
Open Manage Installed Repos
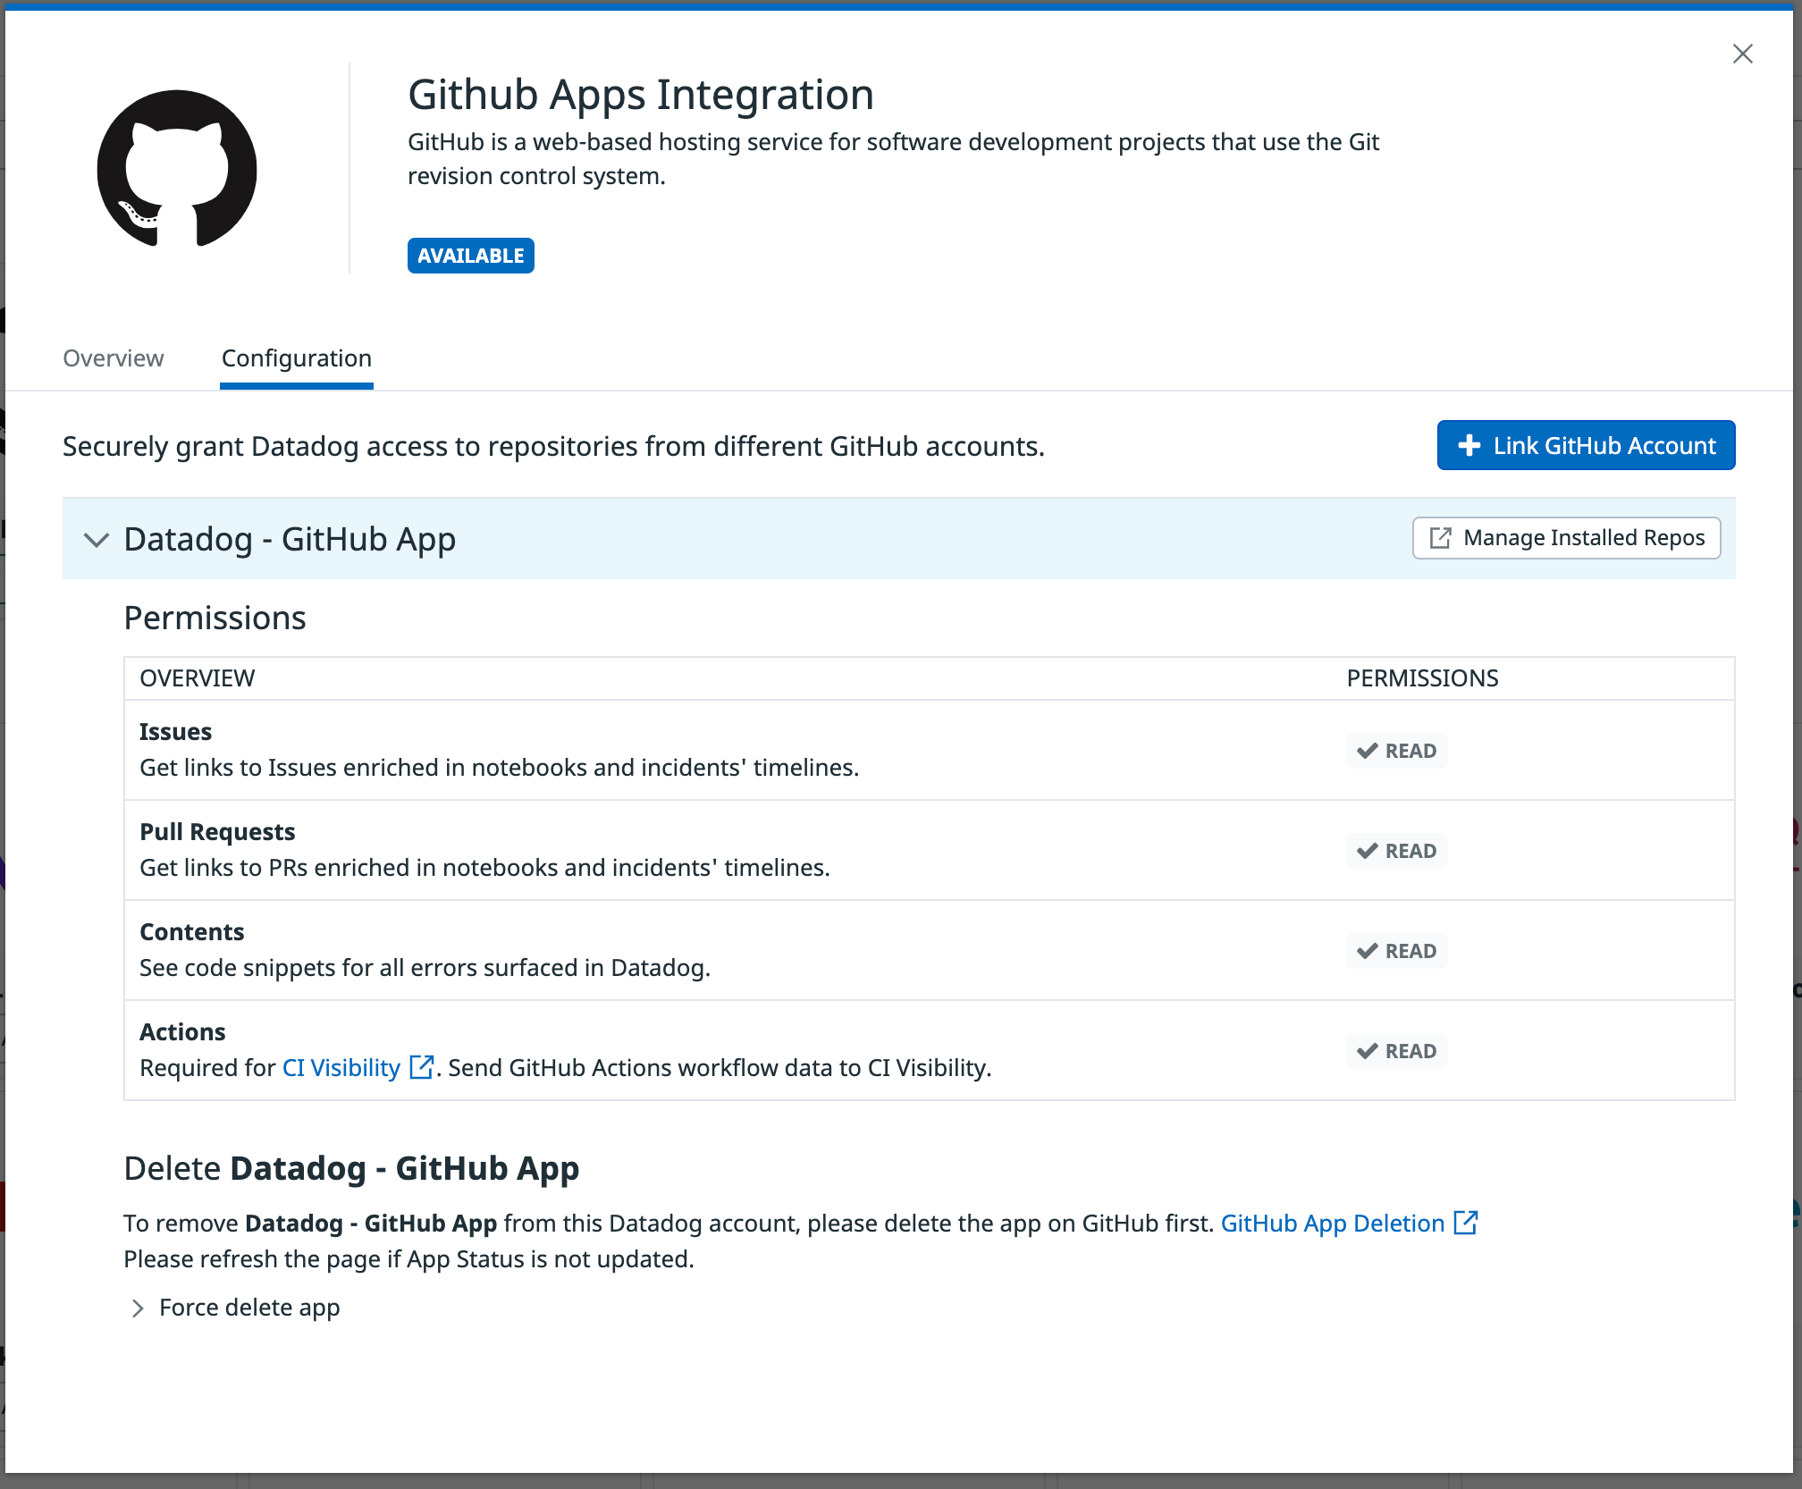[x=1566, y=538]
